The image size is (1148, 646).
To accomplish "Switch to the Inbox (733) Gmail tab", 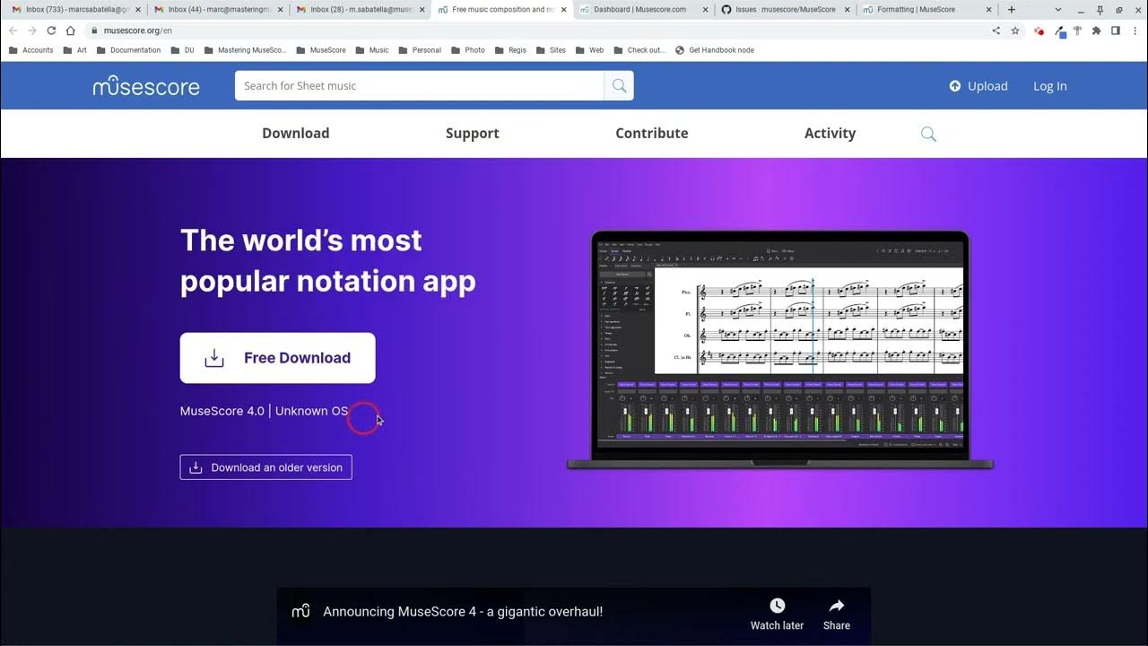I will click(x=74, y=10).
